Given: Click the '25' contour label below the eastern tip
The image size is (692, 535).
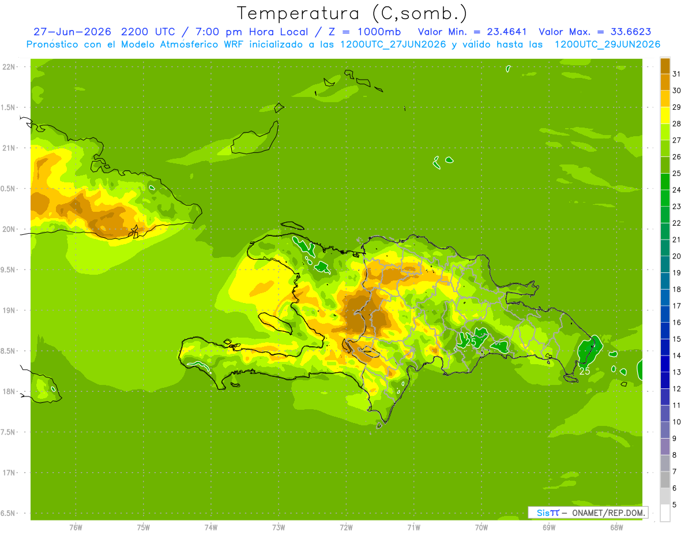Looking at the screenshot, I should click(x=584, y=371).
